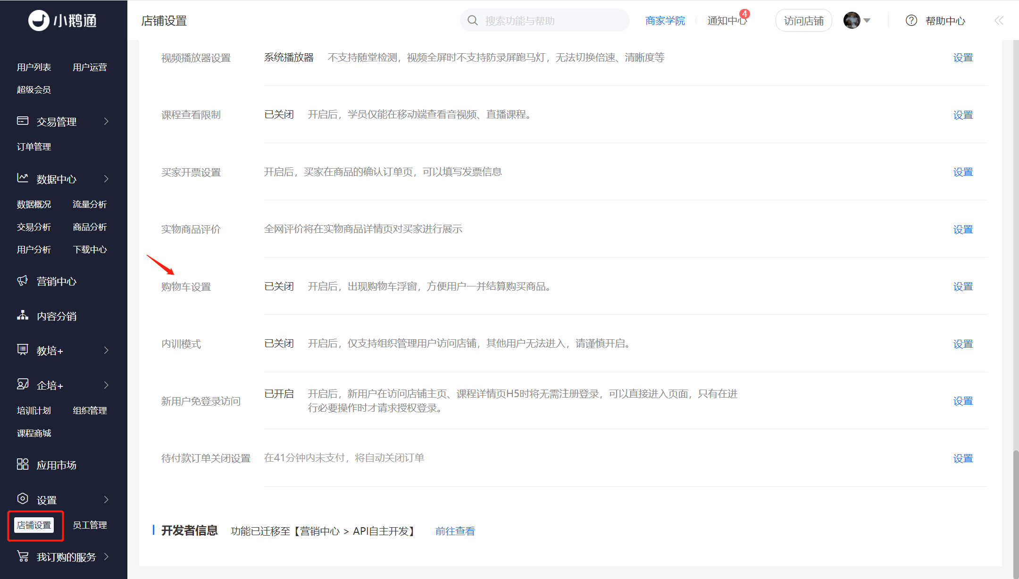Click the 设置 gear icon in sidebar
1019x579 pixels.
tap(23, 499)
